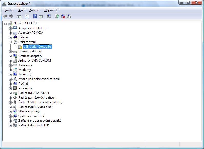This screenshot has height=149, width=204.
Task: Expand Diskové jednotky node
Action: point(10,51)
